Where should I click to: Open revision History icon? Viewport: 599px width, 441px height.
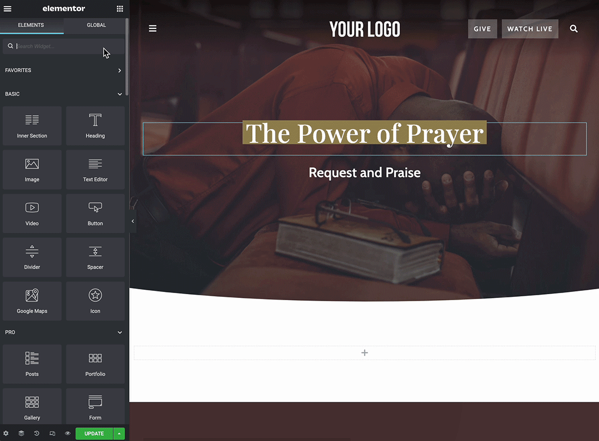[x=36, y=433]
